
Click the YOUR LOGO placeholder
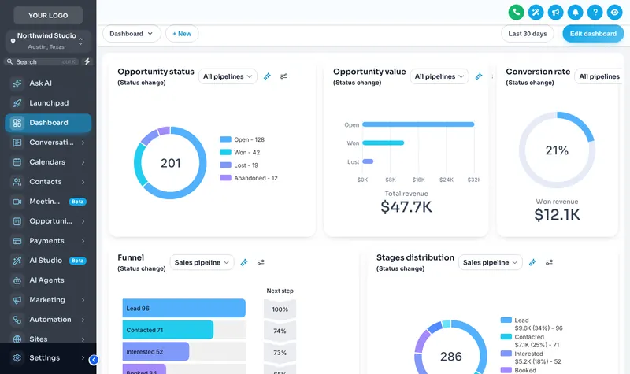[48, 15]
